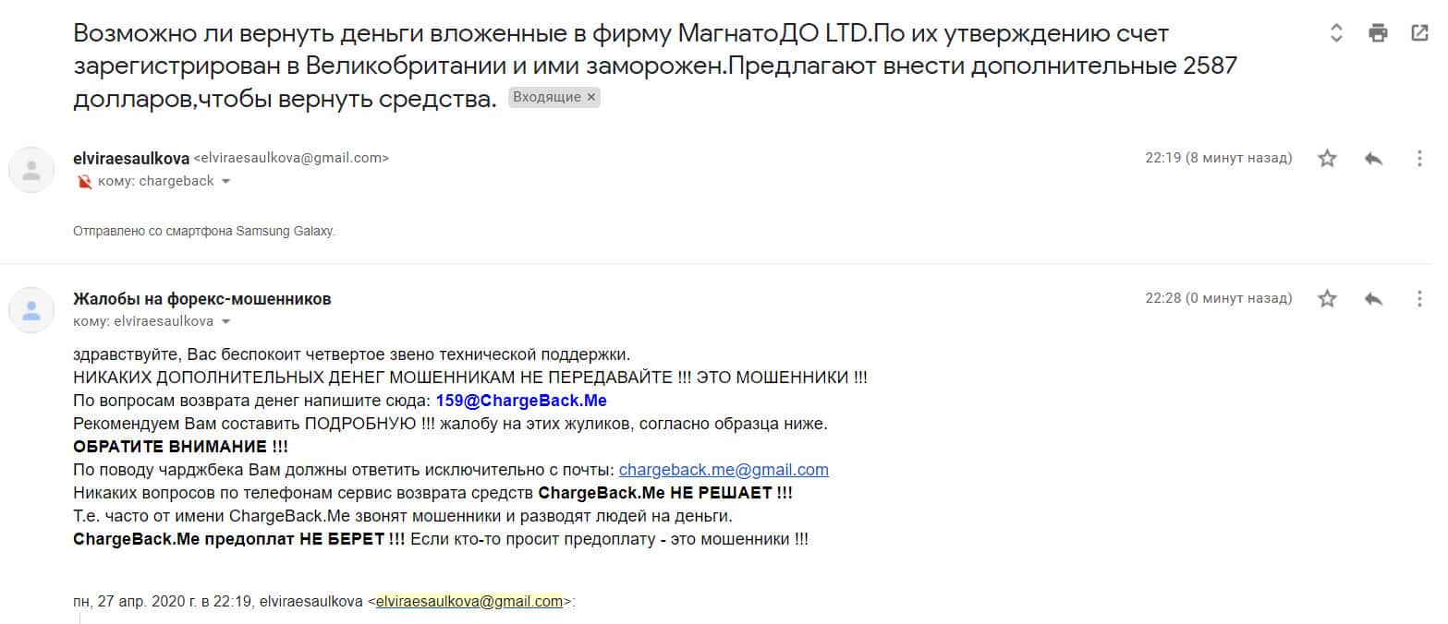Click the no-encryption red lock icon
The height and width of the screenshot is (624, 1448).
pos(84,182)
